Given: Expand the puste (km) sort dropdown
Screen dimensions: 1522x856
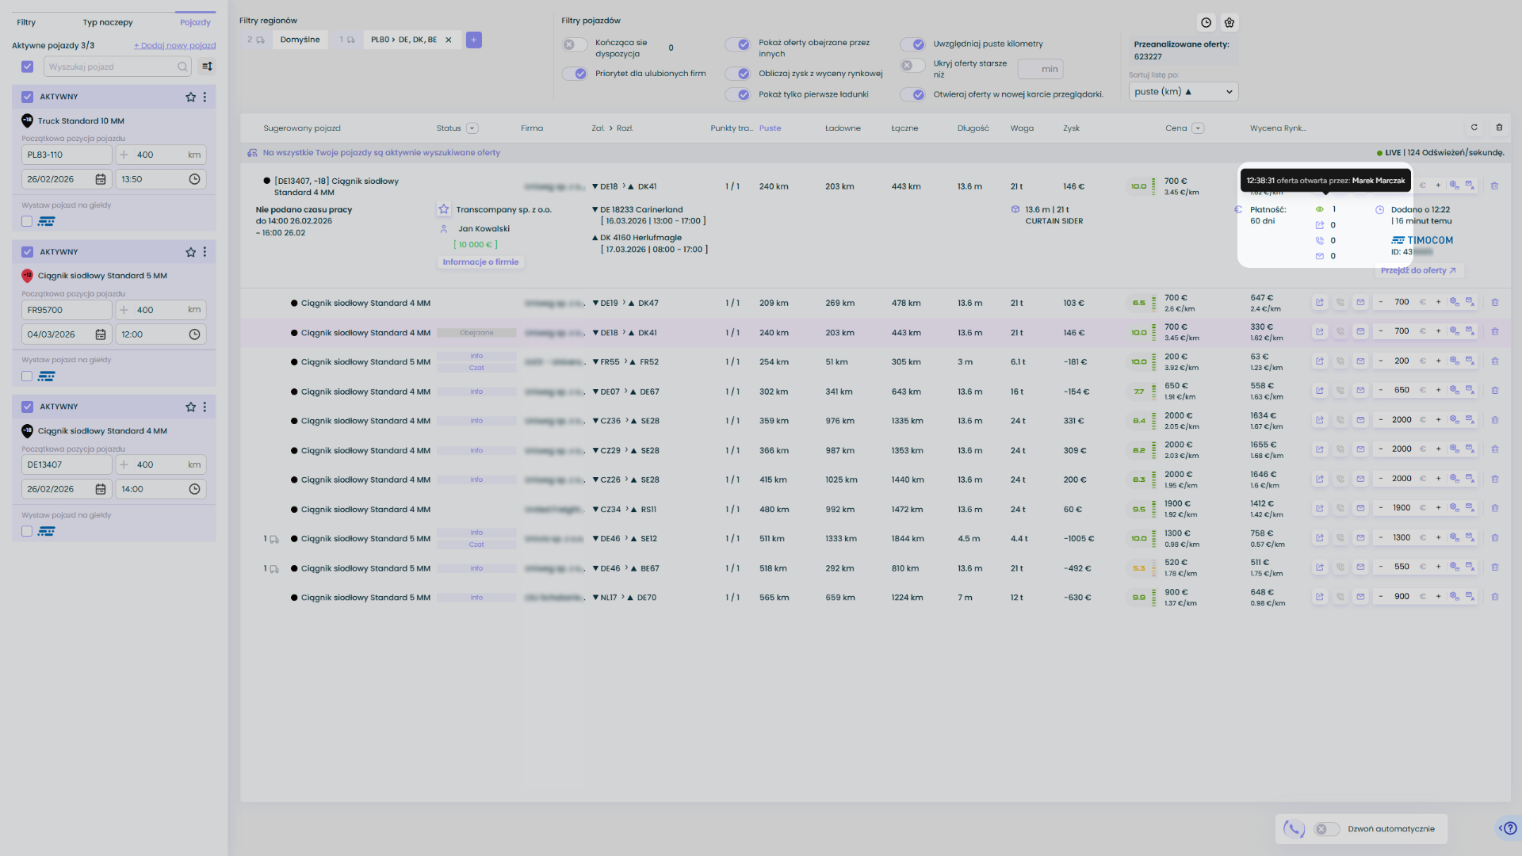Looking at the screenshot, I should coord(1183,92).
